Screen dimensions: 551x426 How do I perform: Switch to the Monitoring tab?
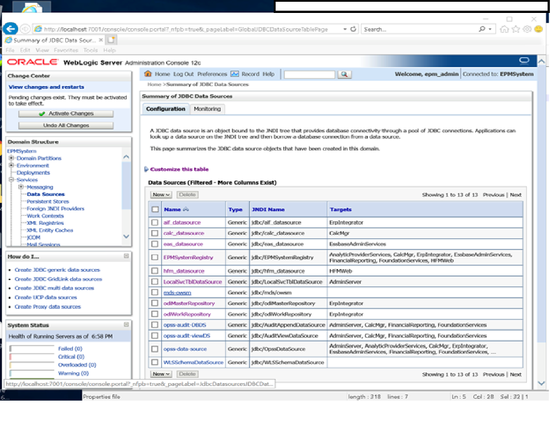[x=207, y=109]
